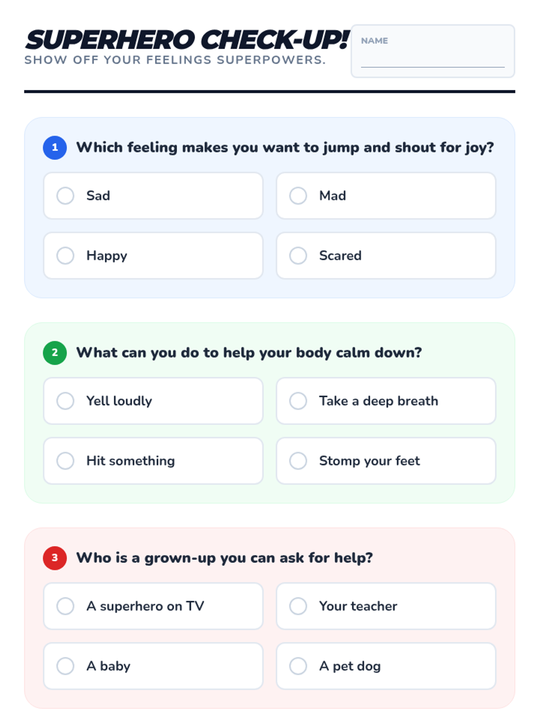The height and width of the screenshot is (719, 539).
Task: Choose Stomp your feet answer
Action: pyautogui.click(x=298, y=461)
